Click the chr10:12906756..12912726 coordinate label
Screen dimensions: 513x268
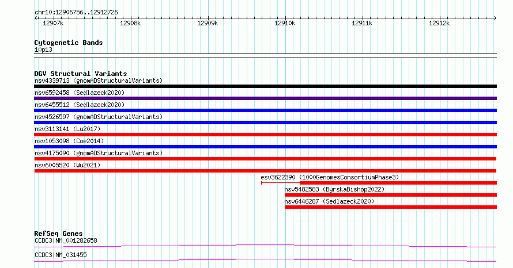point(76,13)
